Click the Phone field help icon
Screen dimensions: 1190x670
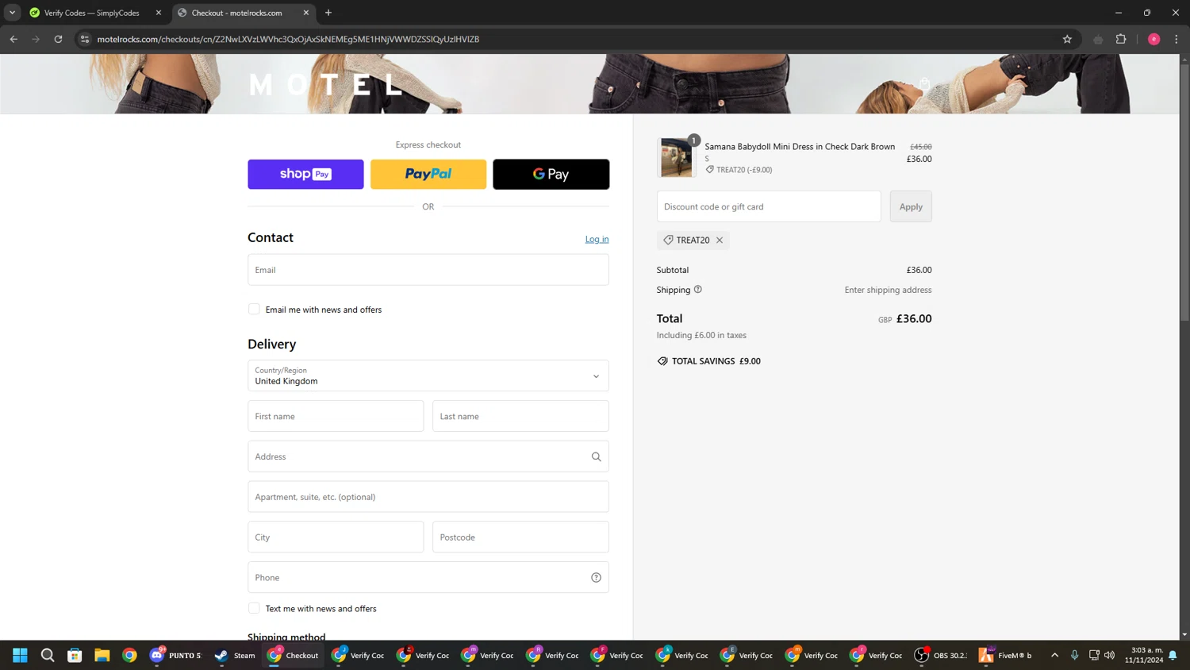[x=596, y=577]
